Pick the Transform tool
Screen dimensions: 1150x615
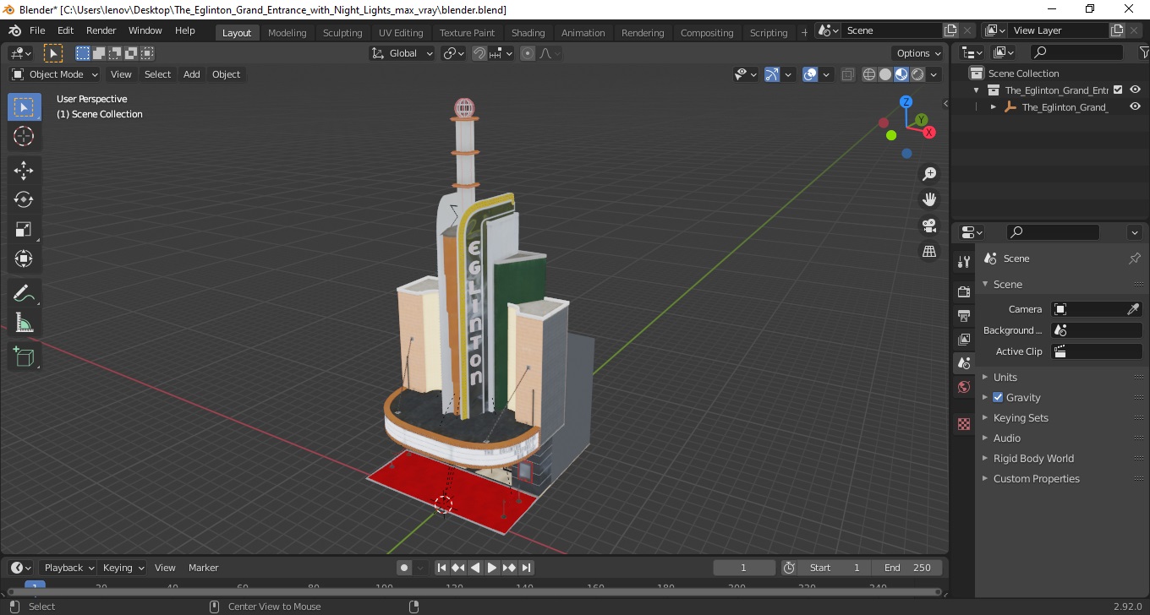click(x=24, y=259)
